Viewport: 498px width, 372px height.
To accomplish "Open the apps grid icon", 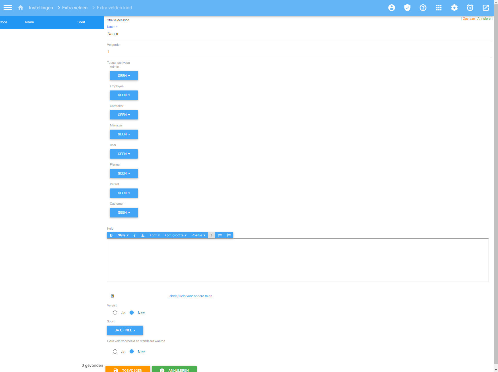I will (438, 8).
